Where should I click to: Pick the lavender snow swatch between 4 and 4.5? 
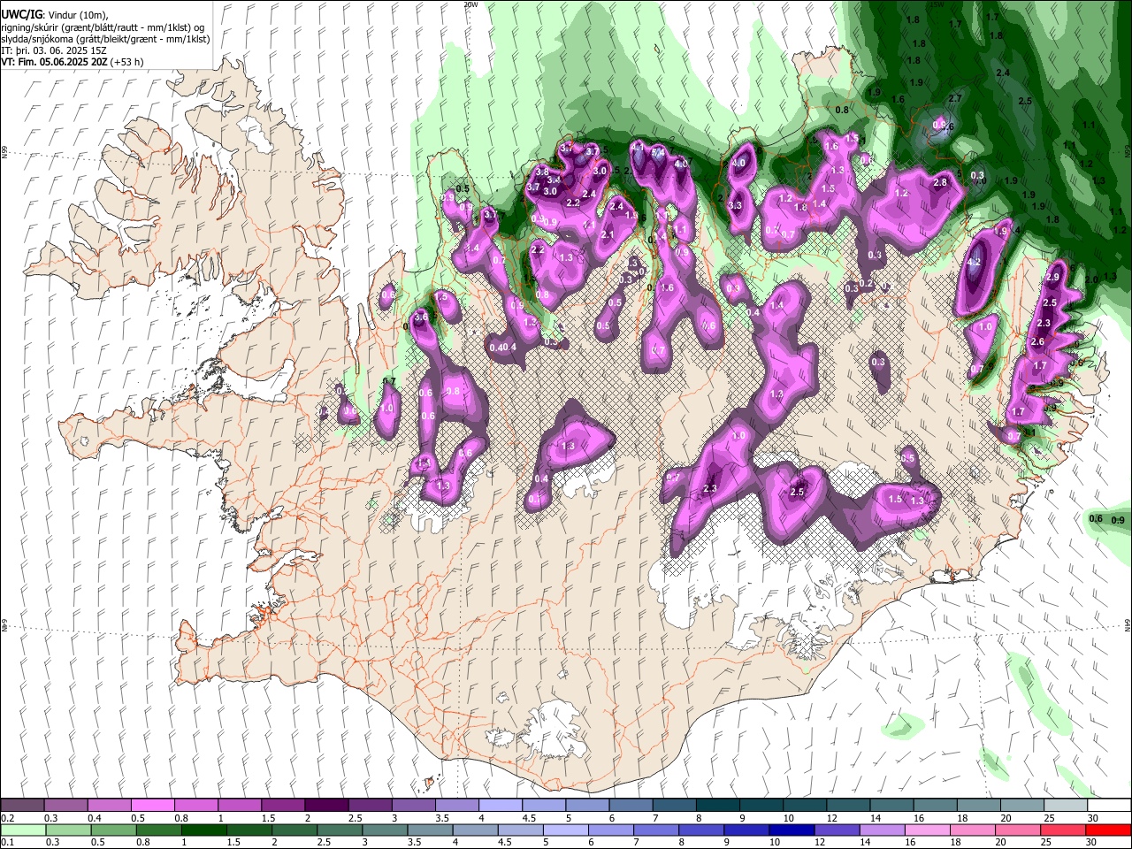click(501, 806)
